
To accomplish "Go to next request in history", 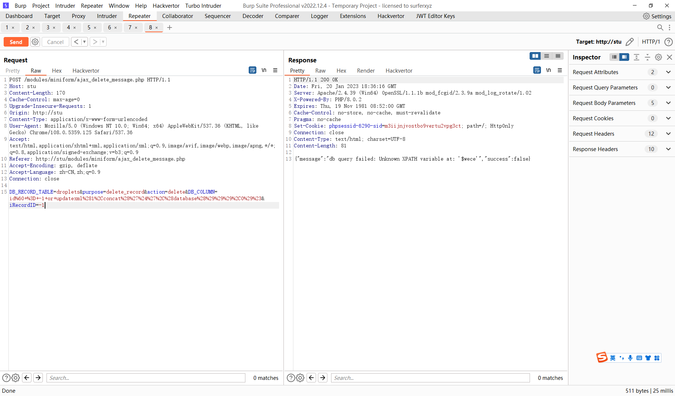I will [x=95, y=42].
